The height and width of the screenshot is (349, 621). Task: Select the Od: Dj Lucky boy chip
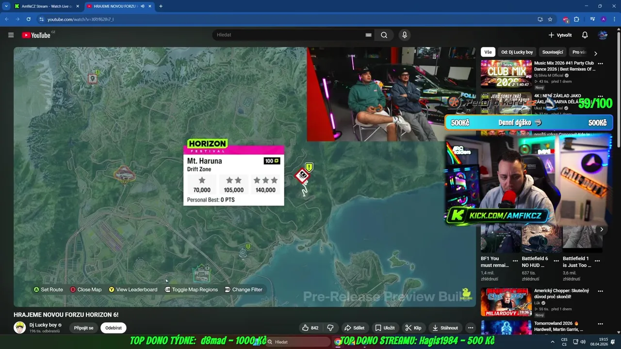tap(517, 52)
